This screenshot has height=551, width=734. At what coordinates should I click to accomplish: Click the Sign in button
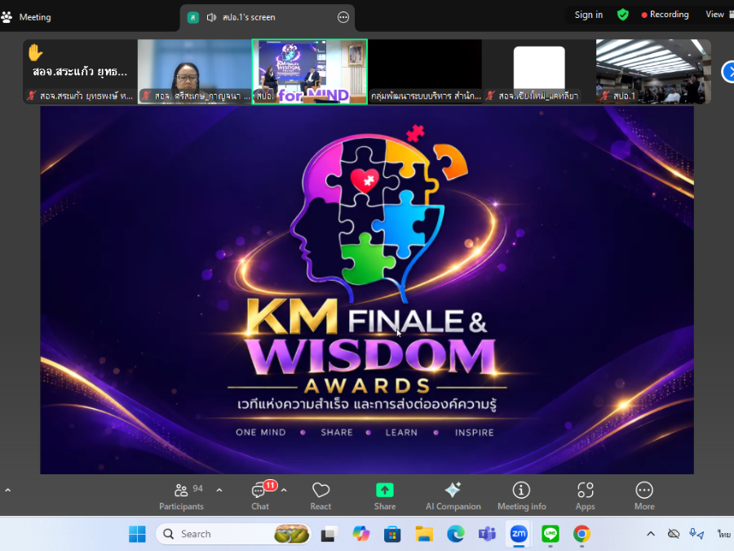click(x=588, y=15)
